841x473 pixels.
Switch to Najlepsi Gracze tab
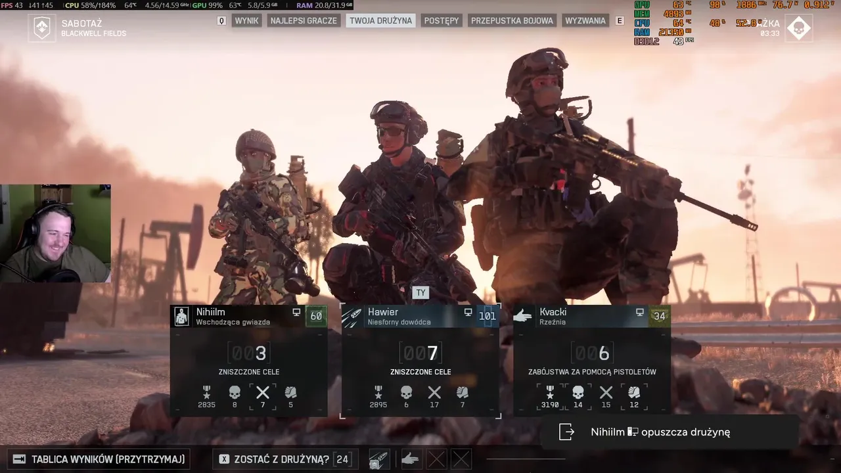pyautogui.click(x=304, y=20)
